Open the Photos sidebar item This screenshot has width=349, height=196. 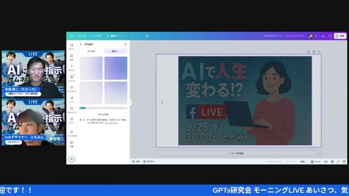pyautogui.click(x=71, y=144)
